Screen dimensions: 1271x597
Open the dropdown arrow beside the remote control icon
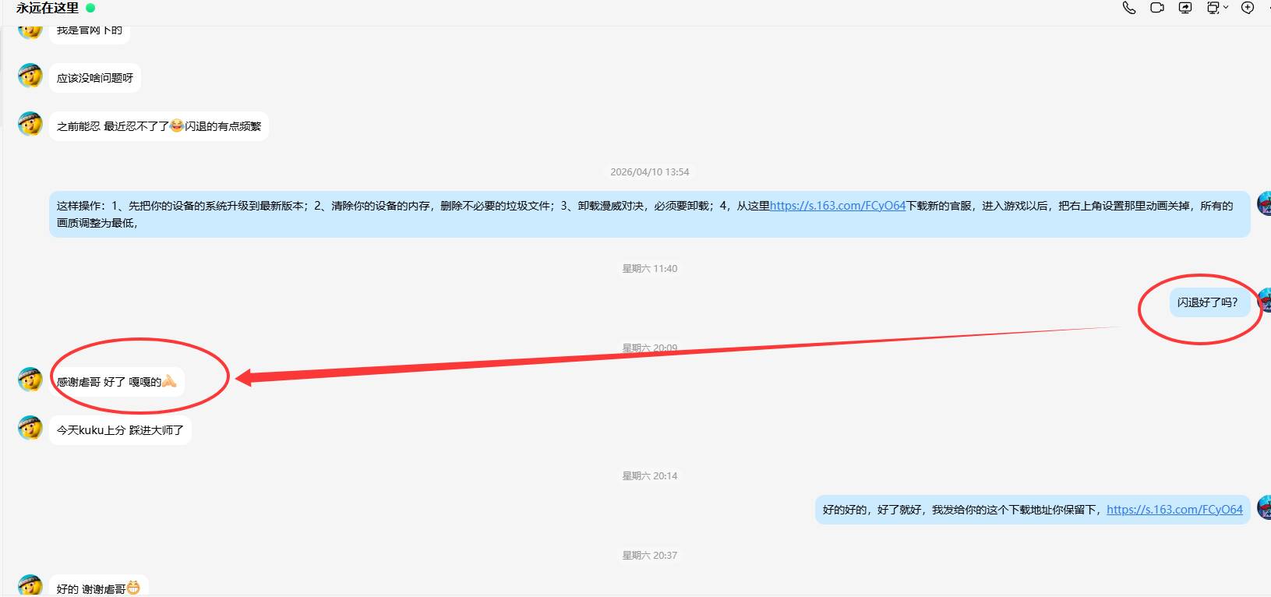(1226, 8)
